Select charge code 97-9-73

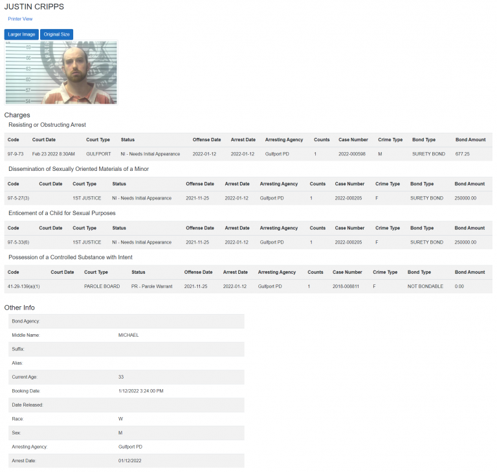click(16, 154)
